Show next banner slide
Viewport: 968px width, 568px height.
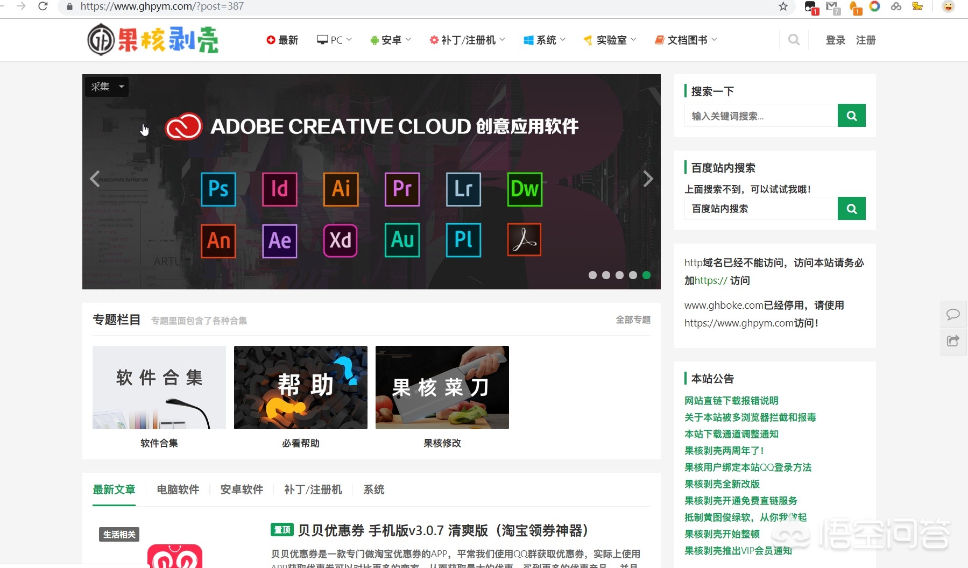coord(648,179)
